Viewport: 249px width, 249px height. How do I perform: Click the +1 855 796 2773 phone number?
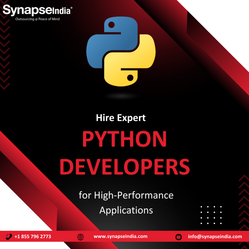tap(33, 237)
